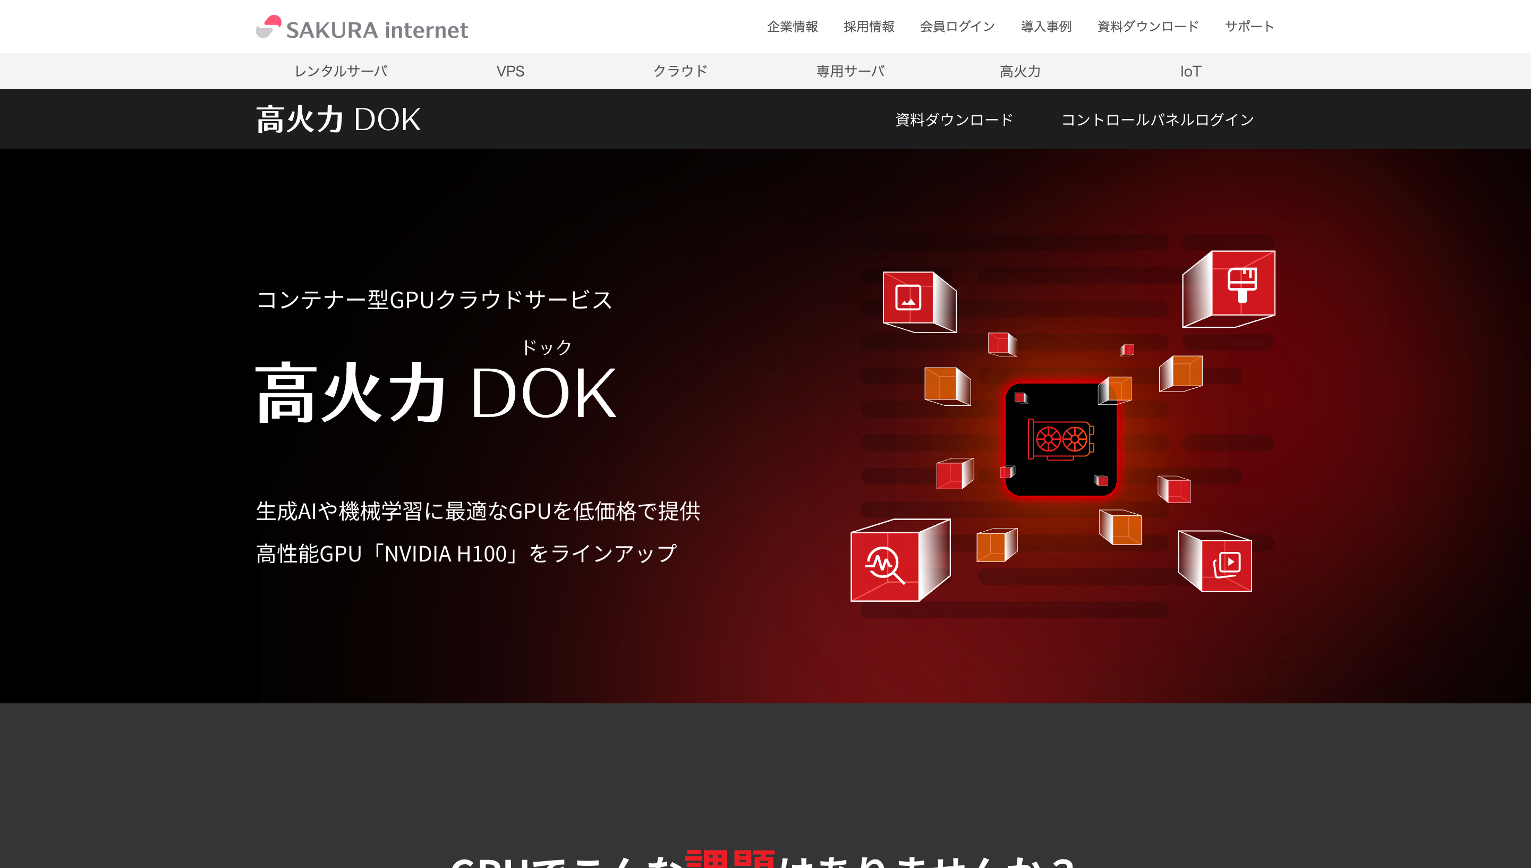Viewport: 1531px width, 868px height.
Task: Select クラウド menu item
Action: point(681,71)
